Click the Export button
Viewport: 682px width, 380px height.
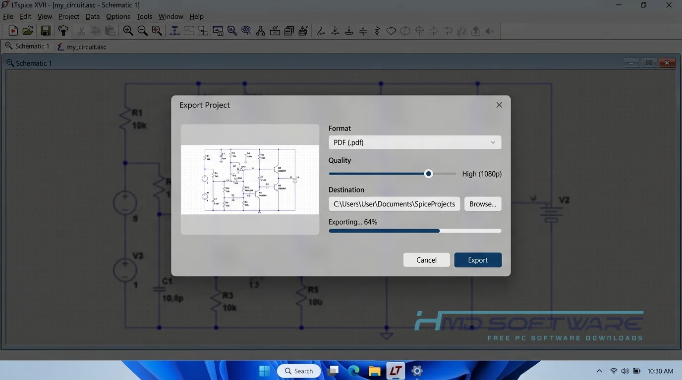coord(478,260)
